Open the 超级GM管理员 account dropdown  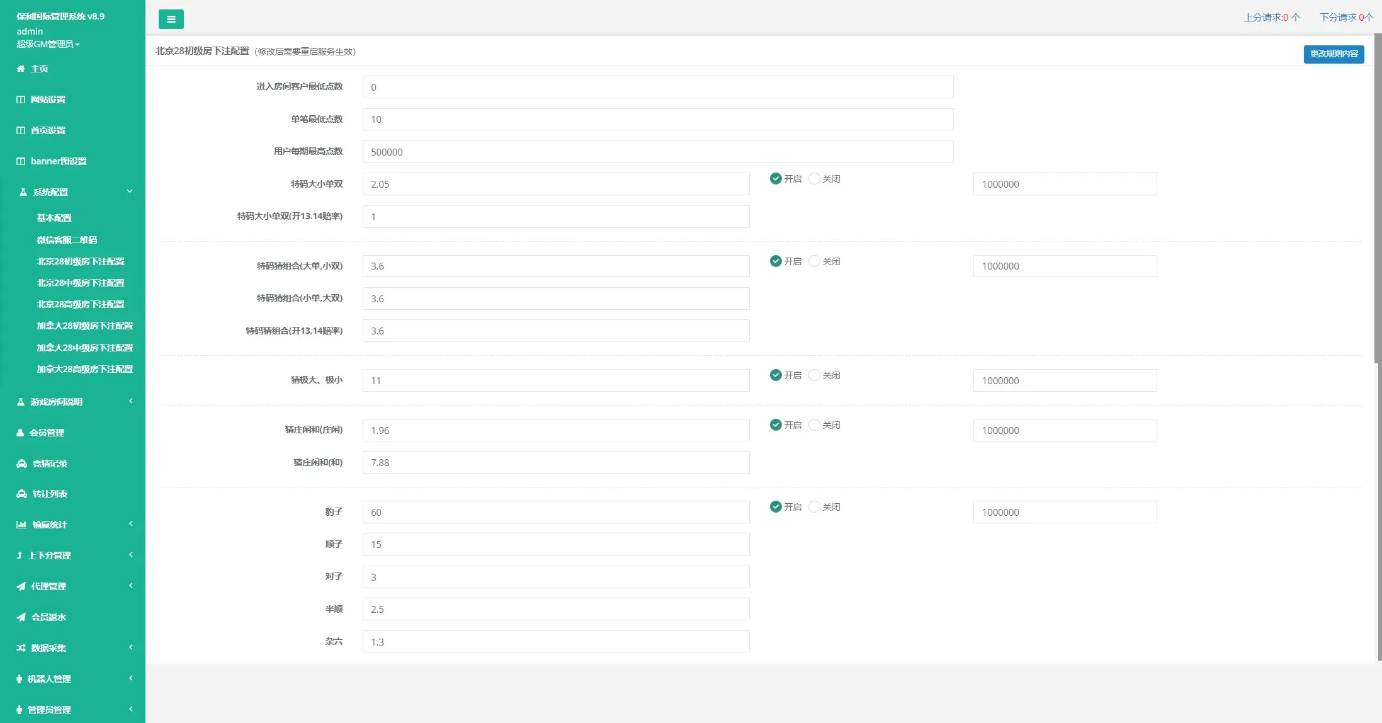(48, 44)
